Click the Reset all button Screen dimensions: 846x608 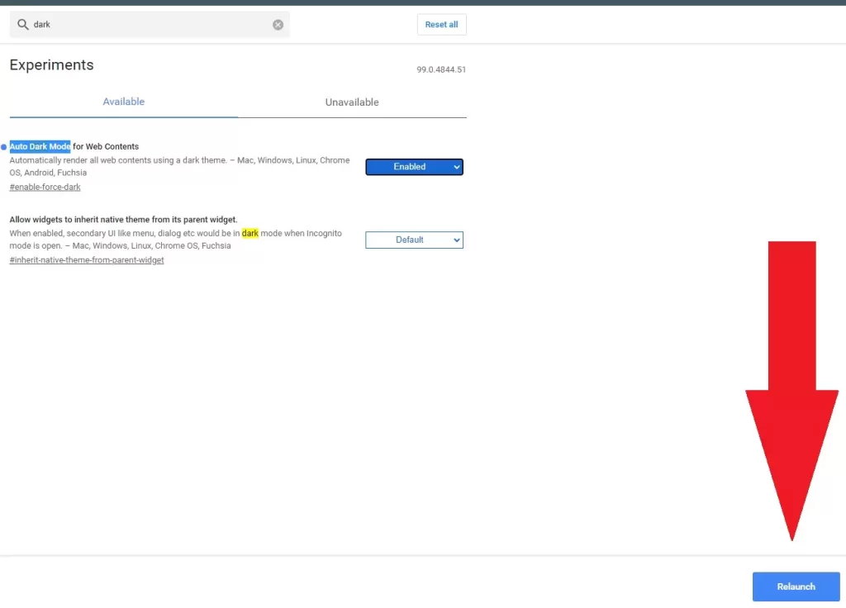click(x=441, y=24)
